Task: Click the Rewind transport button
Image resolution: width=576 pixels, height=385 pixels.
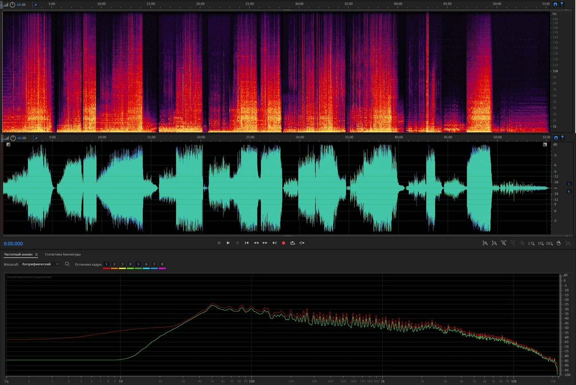Action: pos(256,243)
